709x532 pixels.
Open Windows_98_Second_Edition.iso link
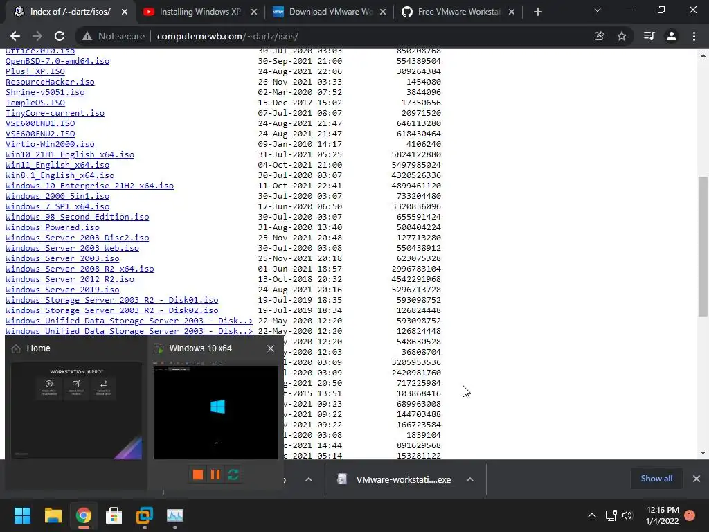point(78,217)
